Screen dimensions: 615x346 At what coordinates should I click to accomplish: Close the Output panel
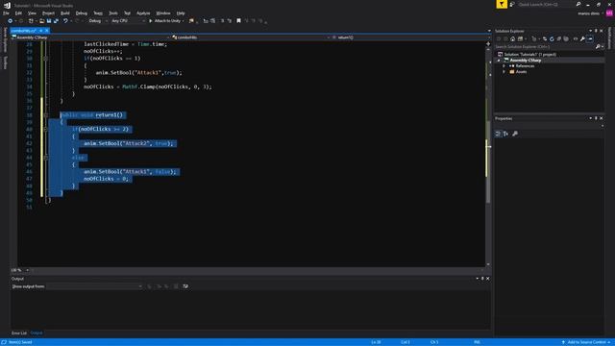pyautogui.click(x=488, y=279)
